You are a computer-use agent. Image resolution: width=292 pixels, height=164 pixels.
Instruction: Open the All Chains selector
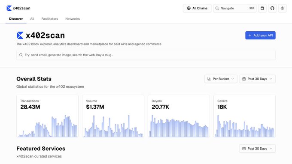coord(197,8)
